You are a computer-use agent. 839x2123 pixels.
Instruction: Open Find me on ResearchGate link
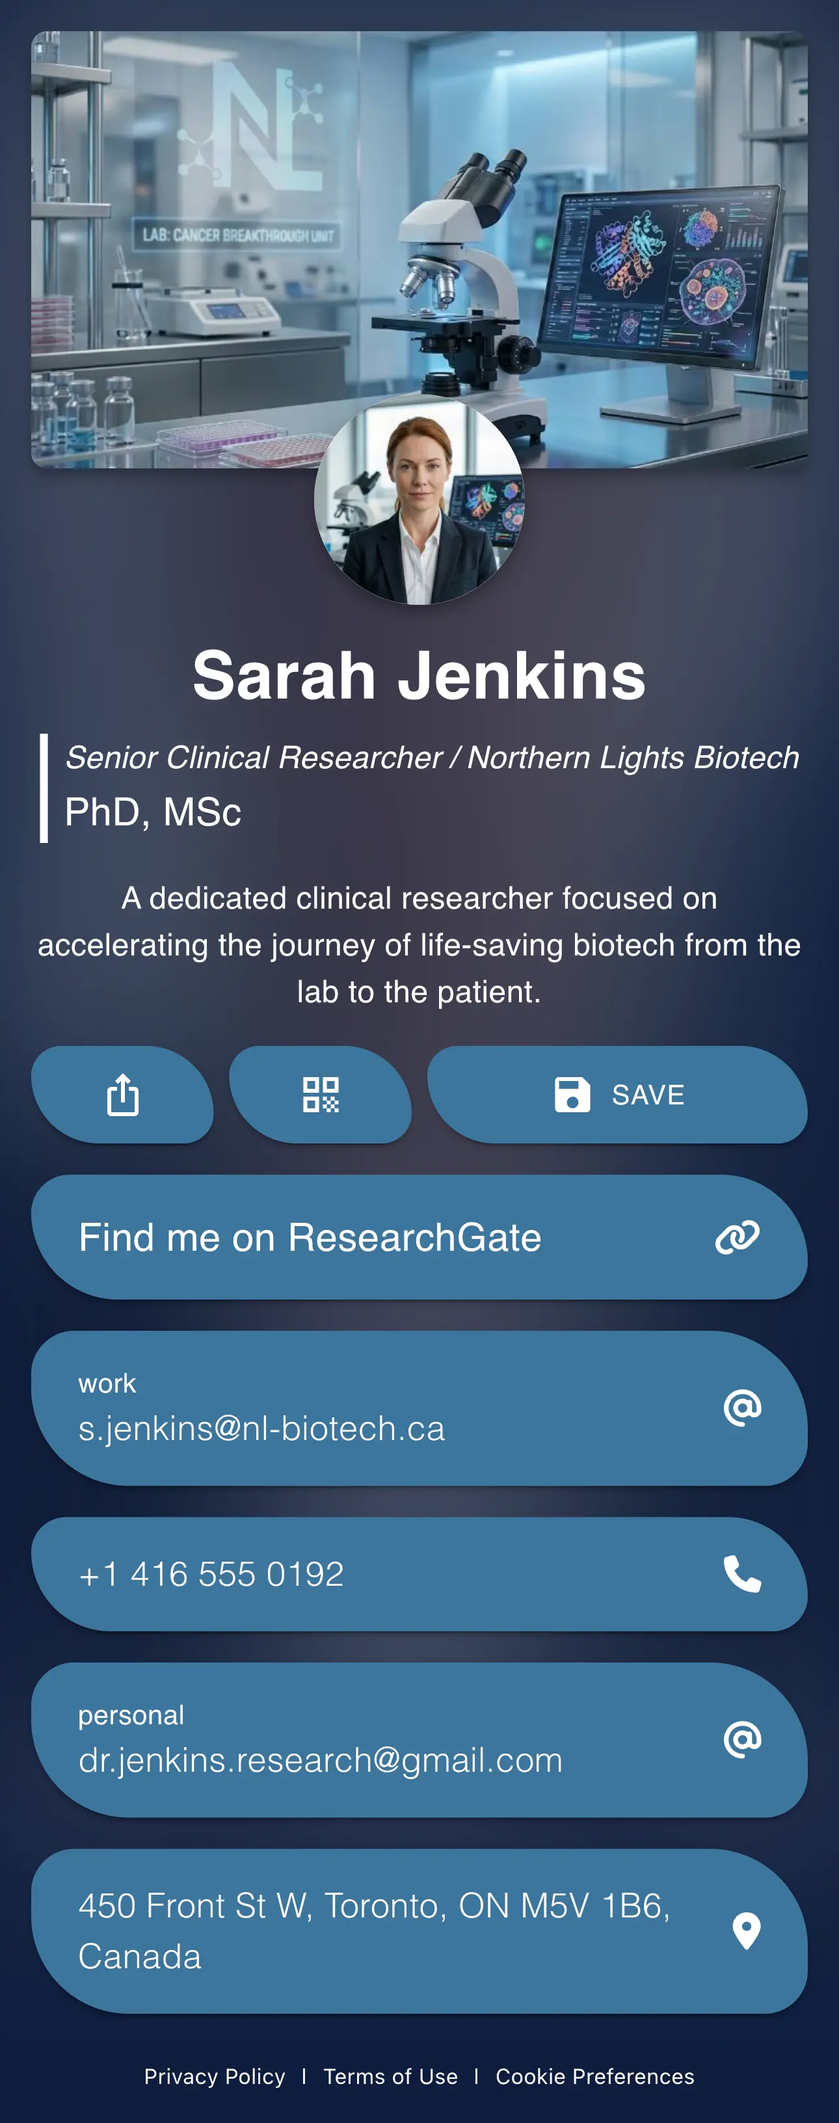[x=310, y=1237]
